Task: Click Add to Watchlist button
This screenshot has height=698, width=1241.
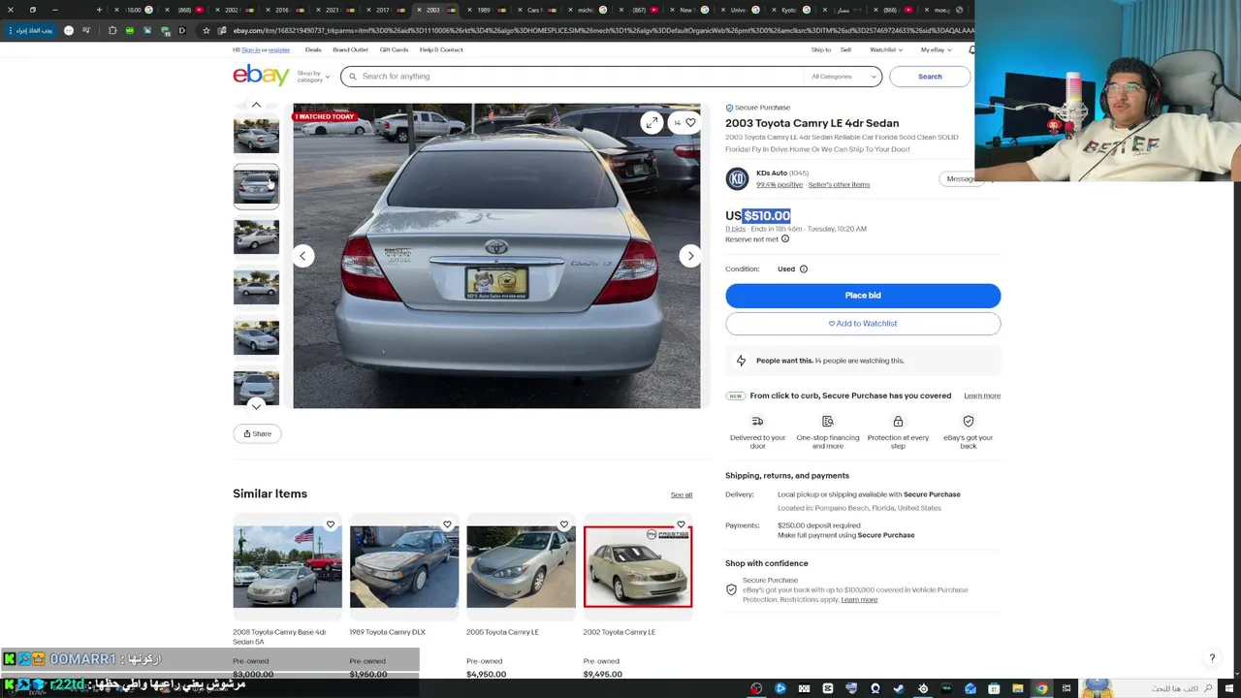Action: pyautogui.click(x=863, y=323)
